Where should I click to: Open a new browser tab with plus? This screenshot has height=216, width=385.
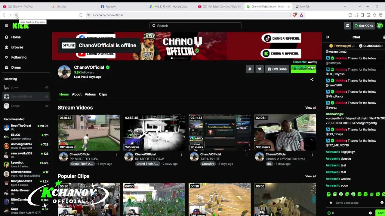[x=345, y=7]
